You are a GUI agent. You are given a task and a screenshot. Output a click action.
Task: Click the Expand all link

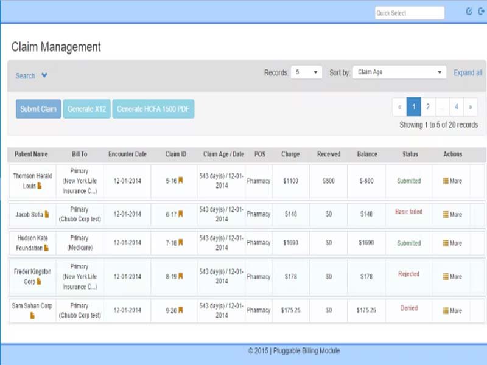click(466, 72)
